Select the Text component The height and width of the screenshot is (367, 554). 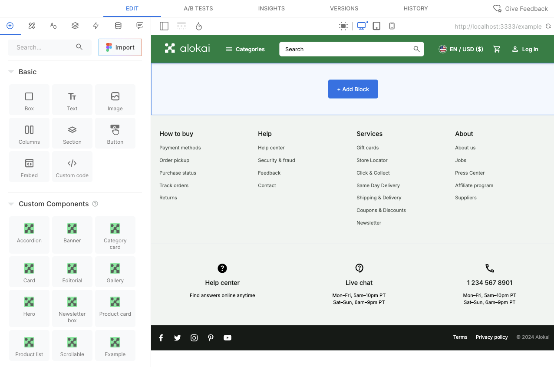(72, 100)
